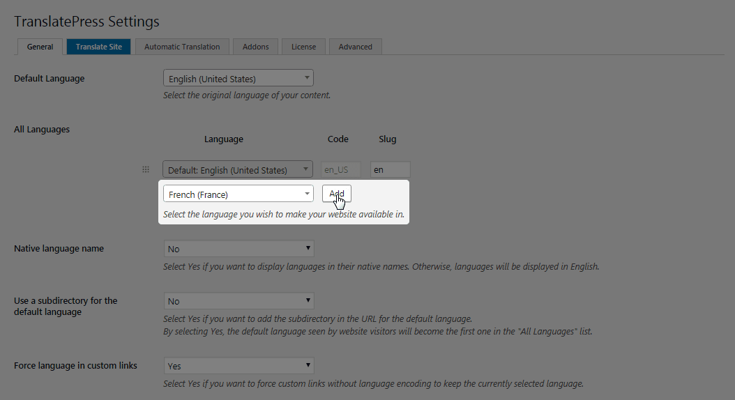Screen dimensions: 735x400
Task: Open the Addons tab
Action: pos(255,47)
